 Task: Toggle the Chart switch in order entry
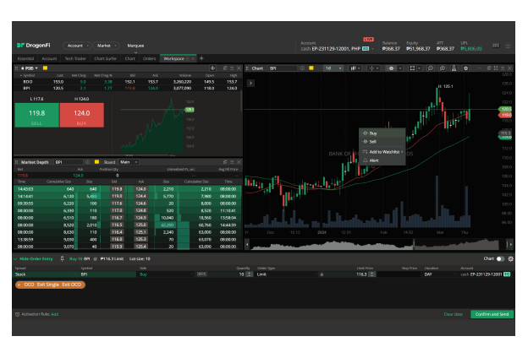(500, 258)
